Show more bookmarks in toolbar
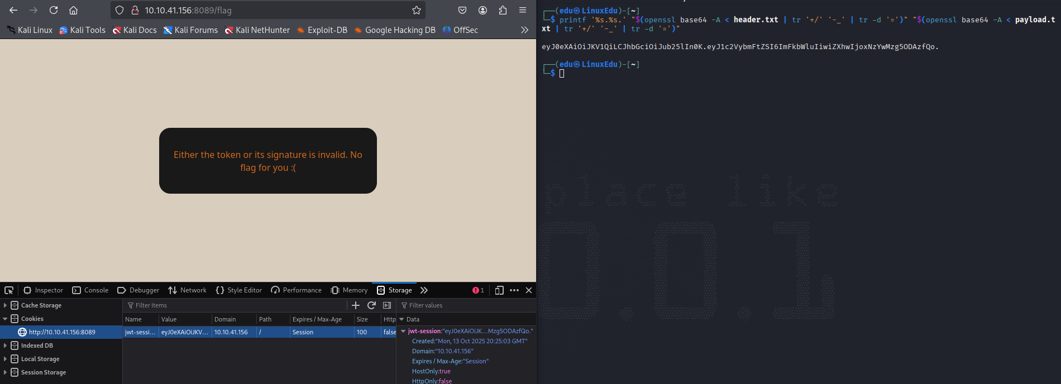The image size is (1061, 384). click(x=524, y=30)
